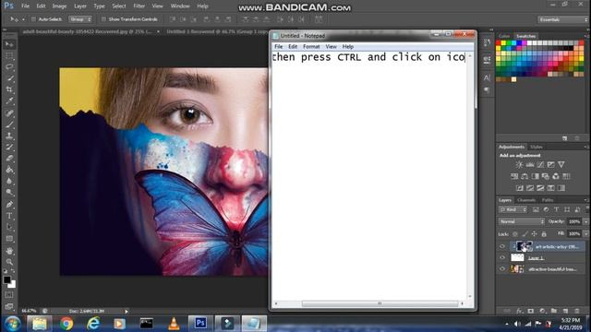This screenshot has width=591, height=332.
Task: Select the Horizontal Type tool
Action: click(x=9, y=216)
